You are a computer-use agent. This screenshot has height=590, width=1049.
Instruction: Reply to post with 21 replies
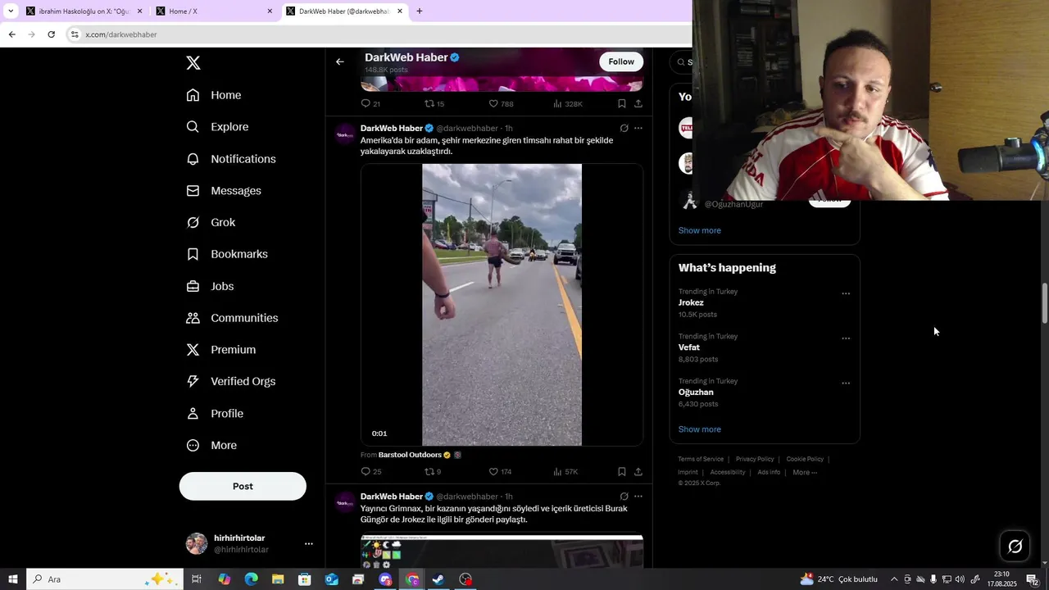click(x=370, y=103)
